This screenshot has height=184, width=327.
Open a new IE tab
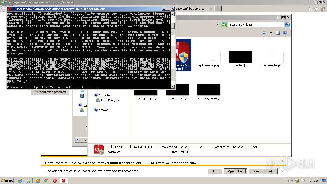pos(218,9)
